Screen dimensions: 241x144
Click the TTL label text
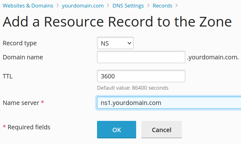pyautogui.click(x=8, y=76)
